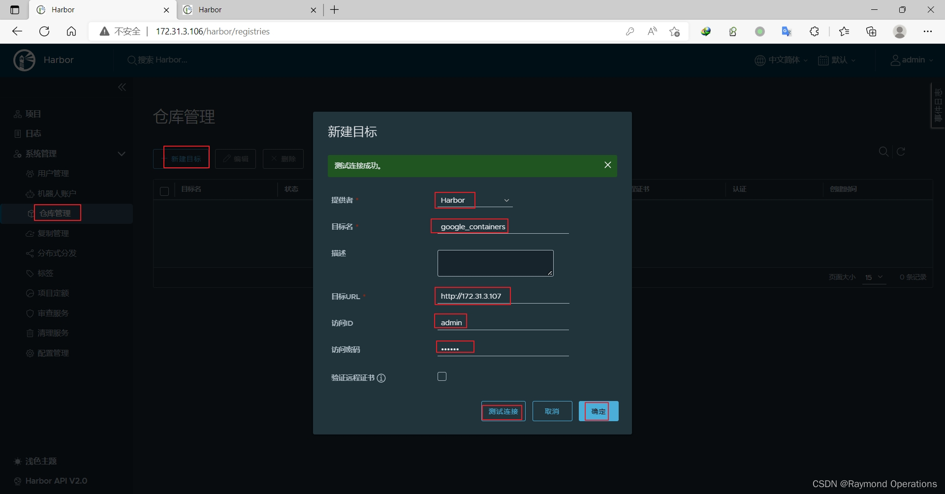Click the not-secure warning icon 不安全

point(120,31)
